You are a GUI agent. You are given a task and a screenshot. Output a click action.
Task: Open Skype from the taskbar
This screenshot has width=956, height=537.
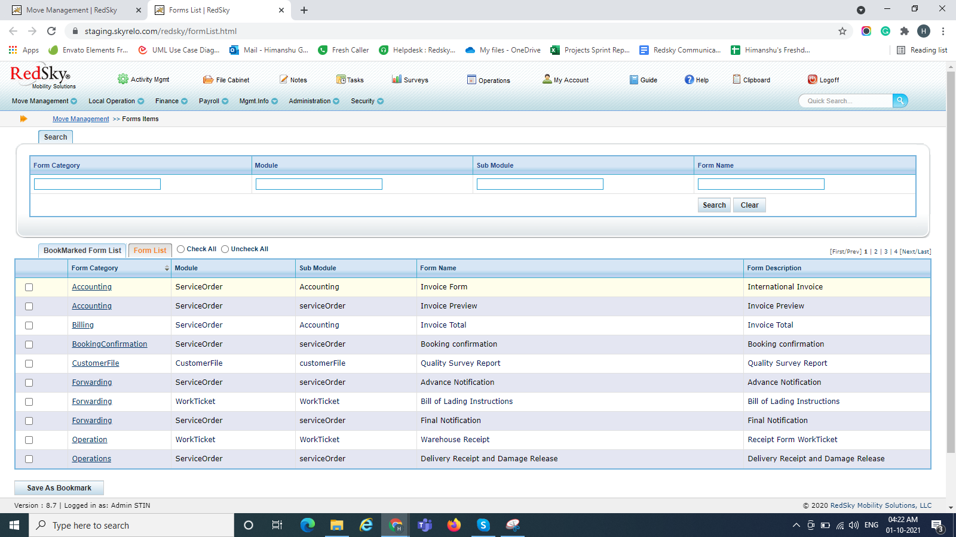pyautogui.click(x=483, y=525)
